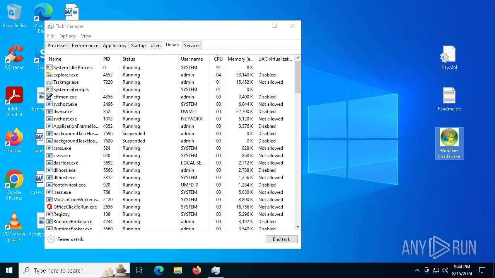
Task: Open Firefox from the taskbar
Action: (196, 270)
